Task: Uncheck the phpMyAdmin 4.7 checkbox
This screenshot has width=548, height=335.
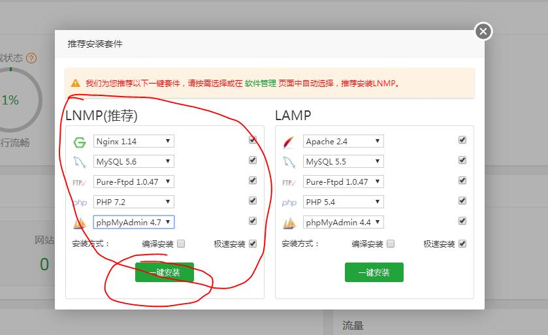Action: (x=253, y=221)
